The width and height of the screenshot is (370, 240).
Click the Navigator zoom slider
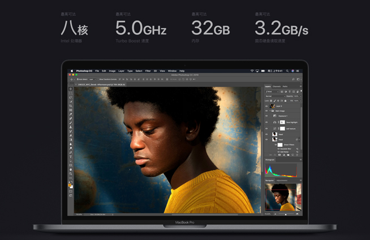[286, 214]
